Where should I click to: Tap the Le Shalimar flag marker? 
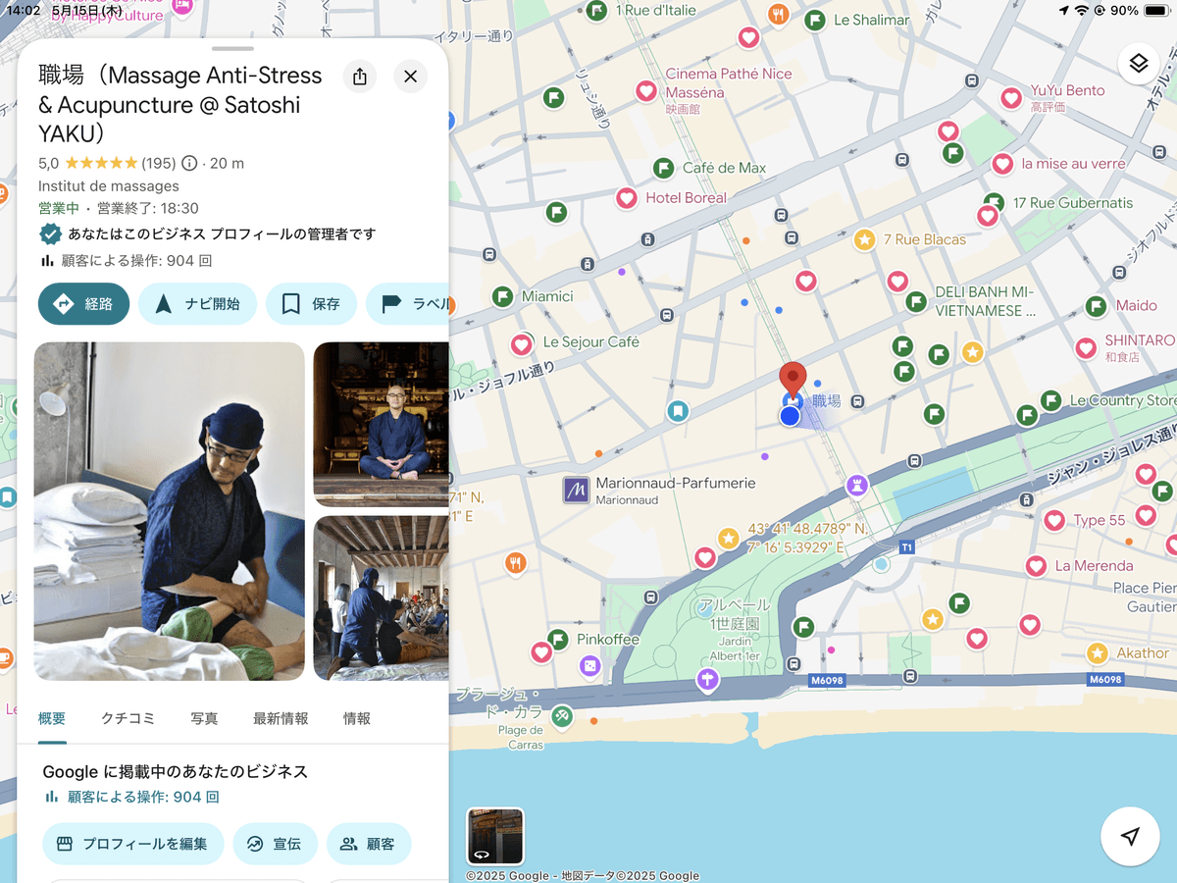pos(815,20)
